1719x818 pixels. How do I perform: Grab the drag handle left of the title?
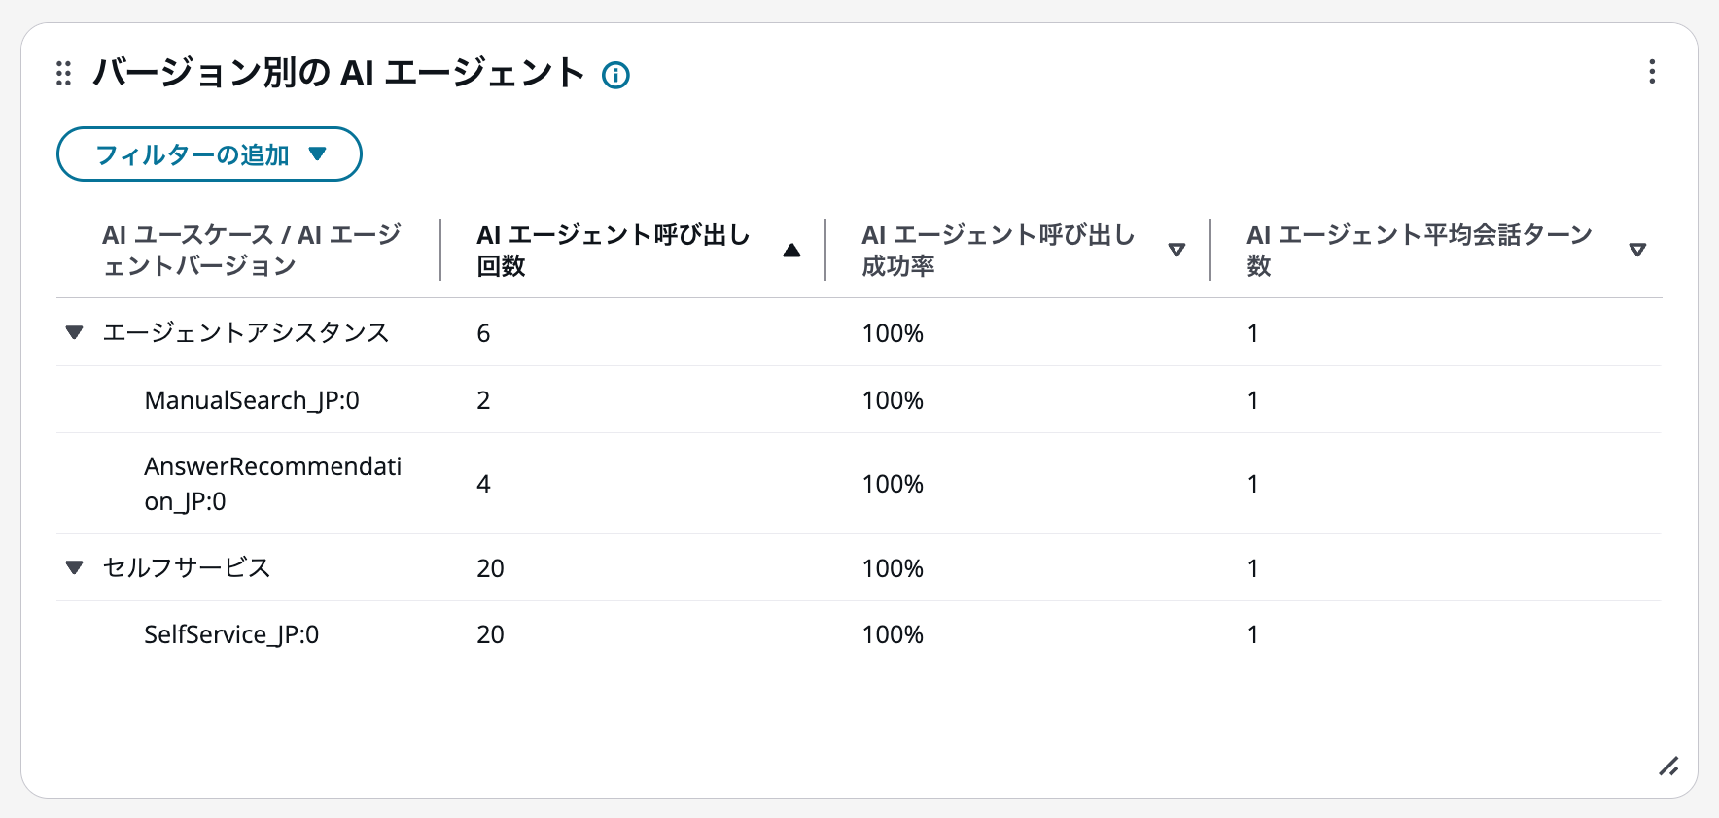[x=64, y=73]
